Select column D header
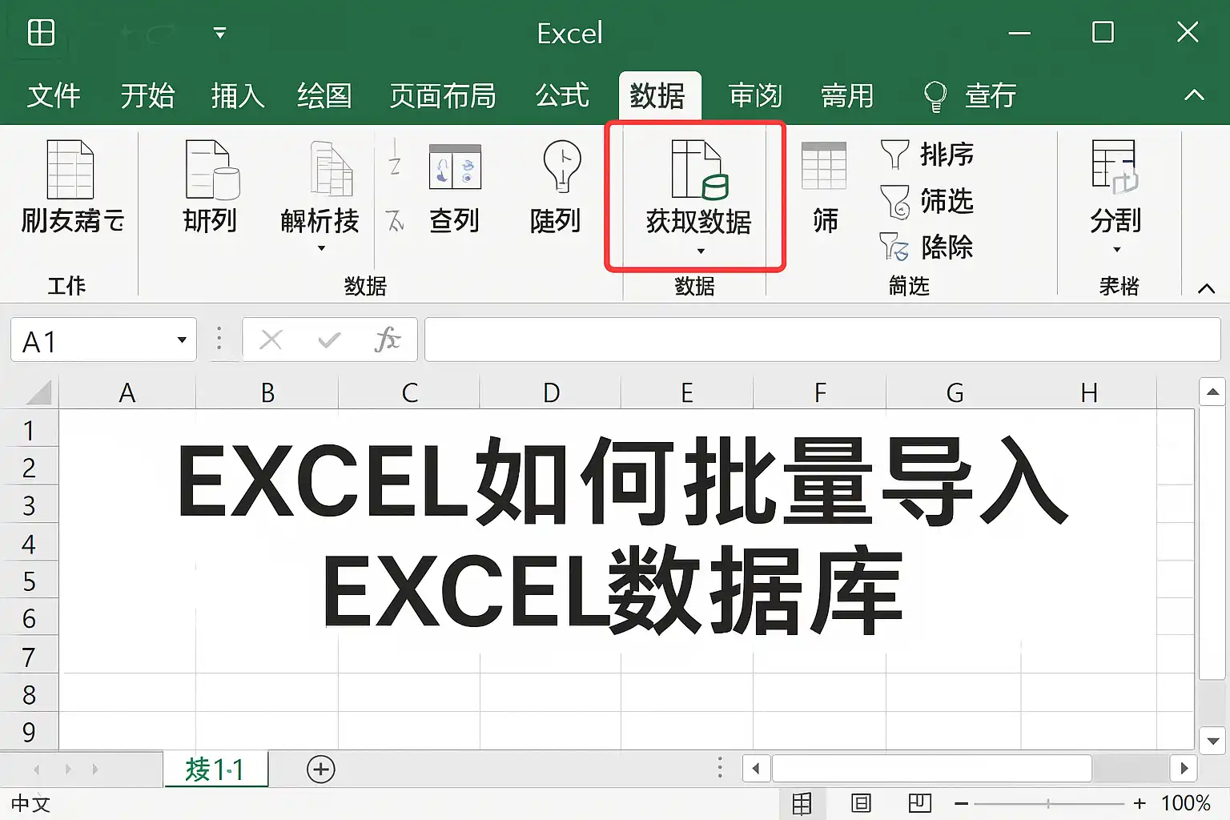 click(551, 393)
